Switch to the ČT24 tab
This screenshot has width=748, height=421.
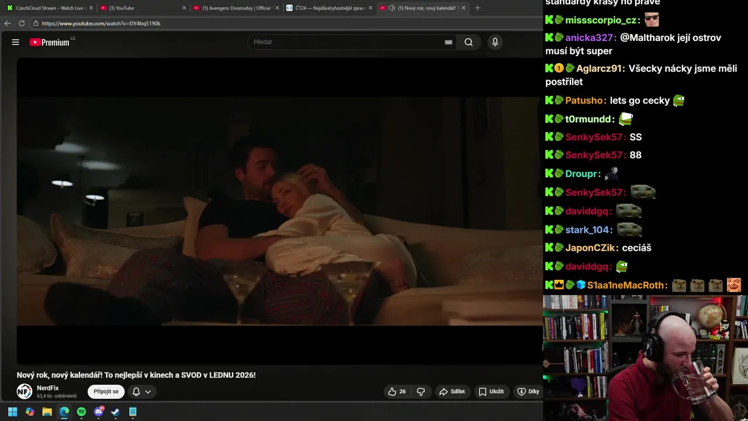(329, 8)
